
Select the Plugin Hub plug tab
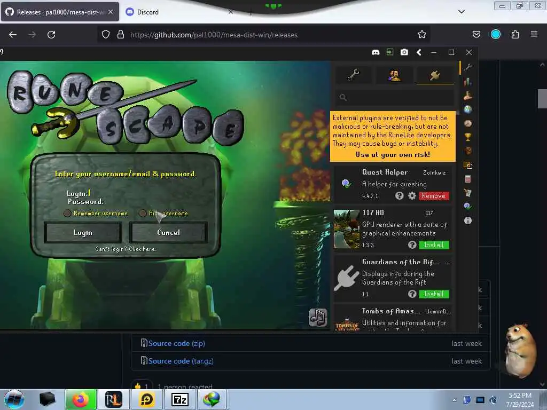(x=435, y=75)
